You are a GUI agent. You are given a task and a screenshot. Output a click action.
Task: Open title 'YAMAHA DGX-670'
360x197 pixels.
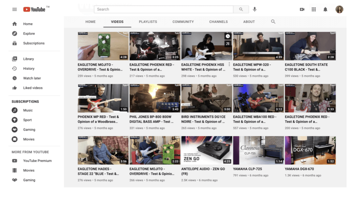[x=299, y=169]
